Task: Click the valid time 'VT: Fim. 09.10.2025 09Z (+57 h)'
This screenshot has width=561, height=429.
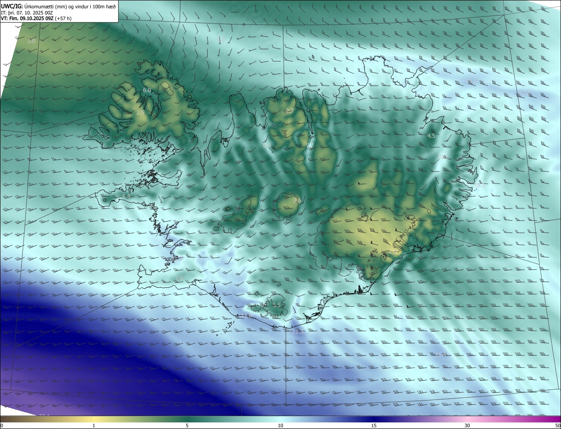Action: (x=36, y=18)
